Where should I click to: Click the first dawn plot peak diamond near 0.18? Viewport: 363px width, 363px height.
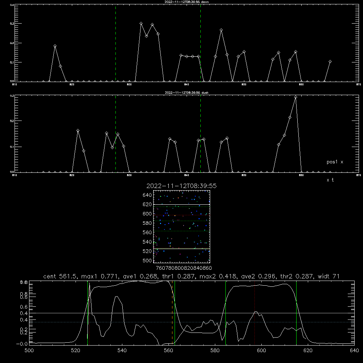coord(55,46)
